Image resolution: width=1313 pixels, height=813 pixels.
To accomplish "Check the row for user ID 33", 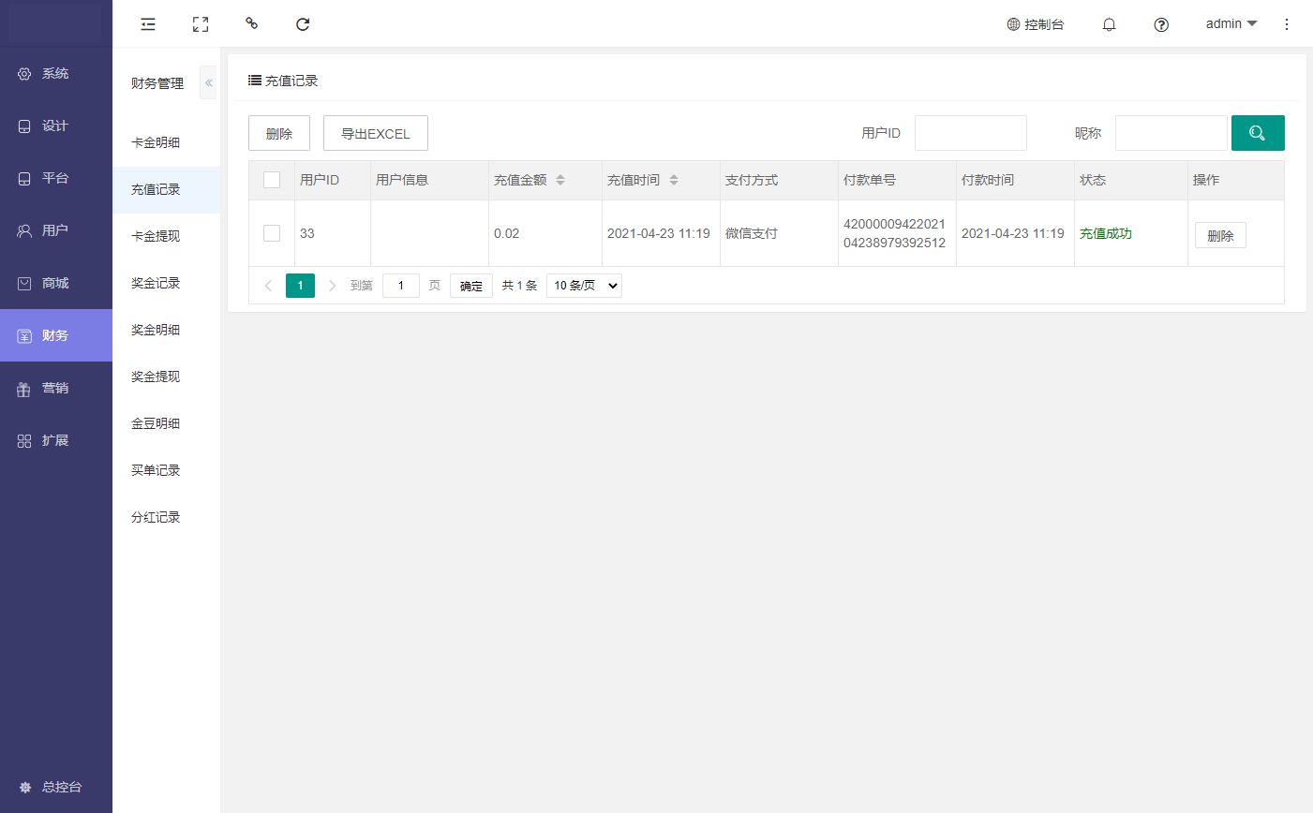I will 272,233.
